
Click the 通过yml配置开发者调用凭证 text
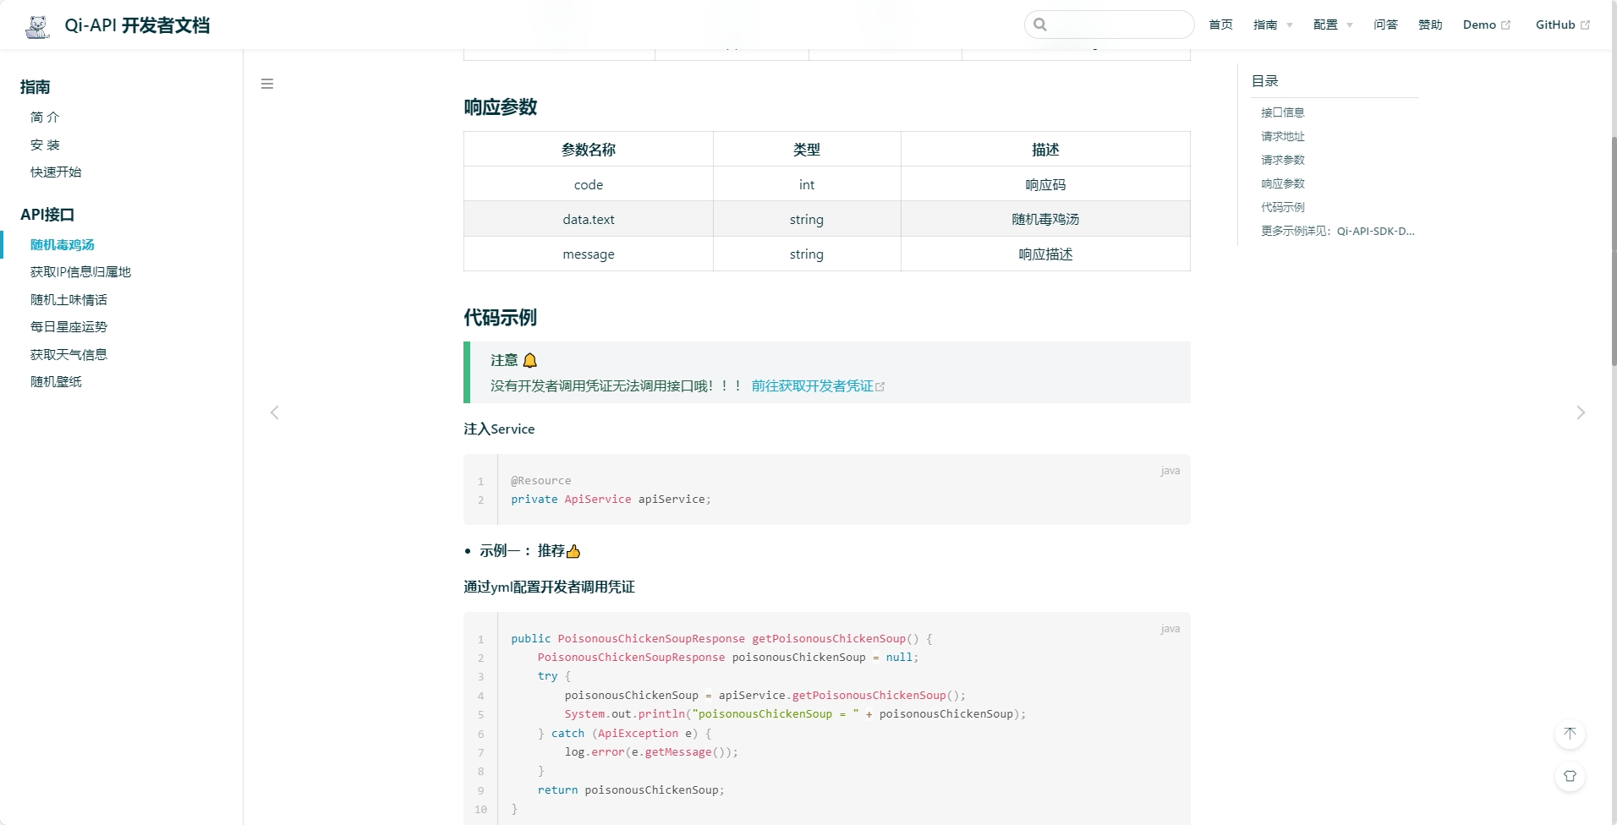click(x=549, y=587)
